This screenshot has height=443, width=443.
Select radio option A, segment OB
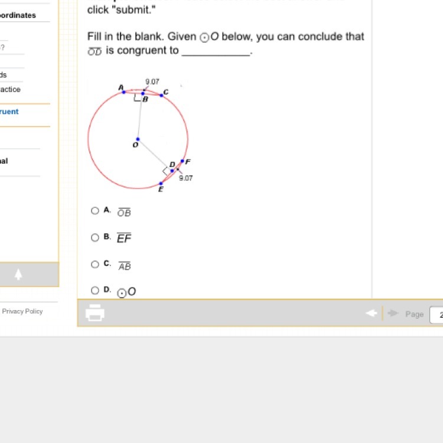coord(95,210)
